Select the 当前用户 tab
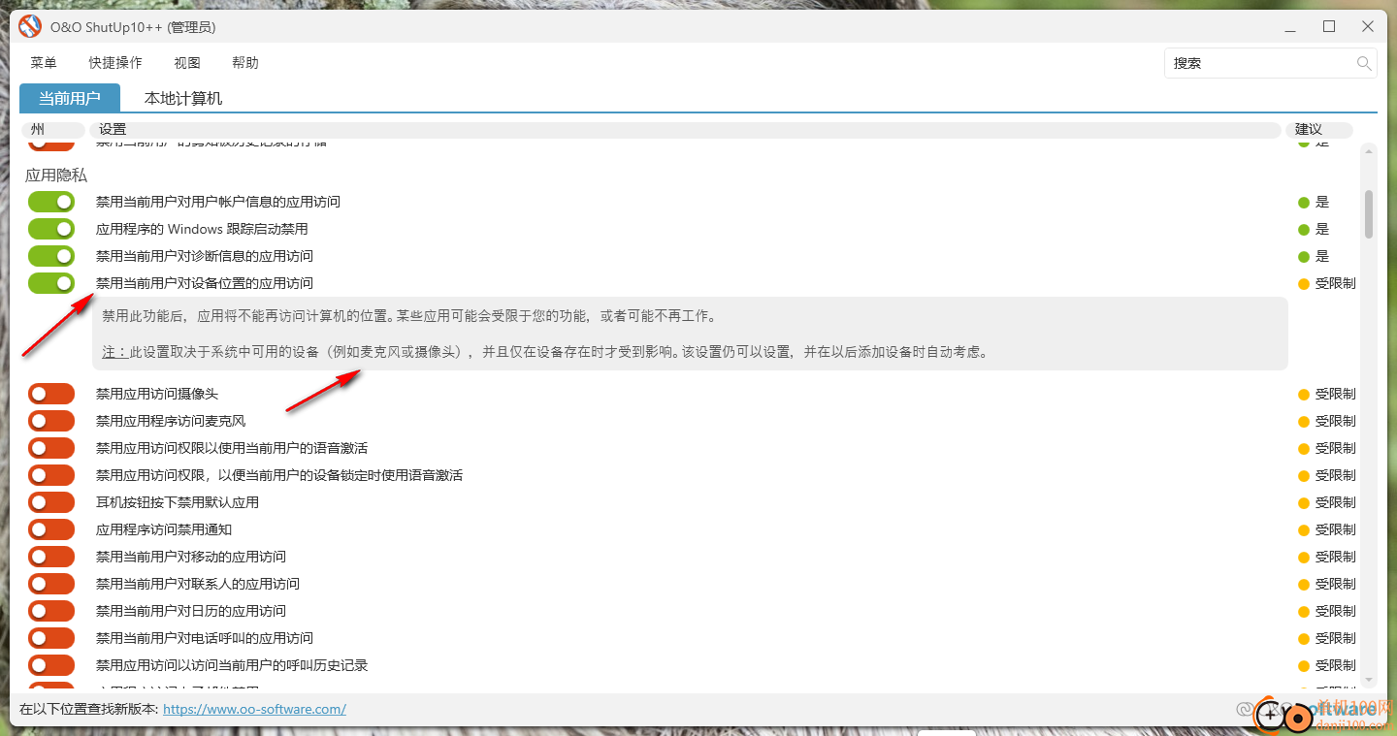Image resolution: width=1397 pixels, height=736 pixels. coord(70,98)
